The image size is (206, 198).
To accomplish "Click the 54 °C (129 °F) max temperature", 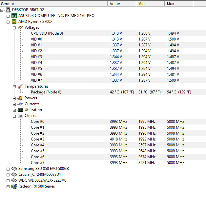I will point(179,92).
